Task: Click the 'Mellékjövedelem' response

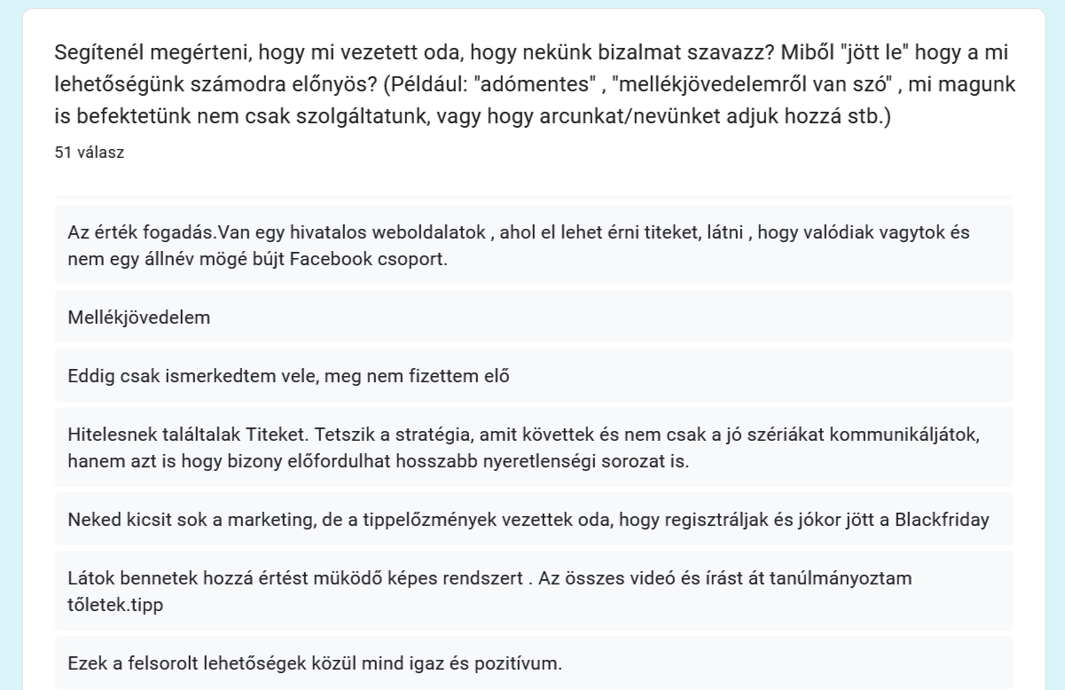Action: point(139,317)
